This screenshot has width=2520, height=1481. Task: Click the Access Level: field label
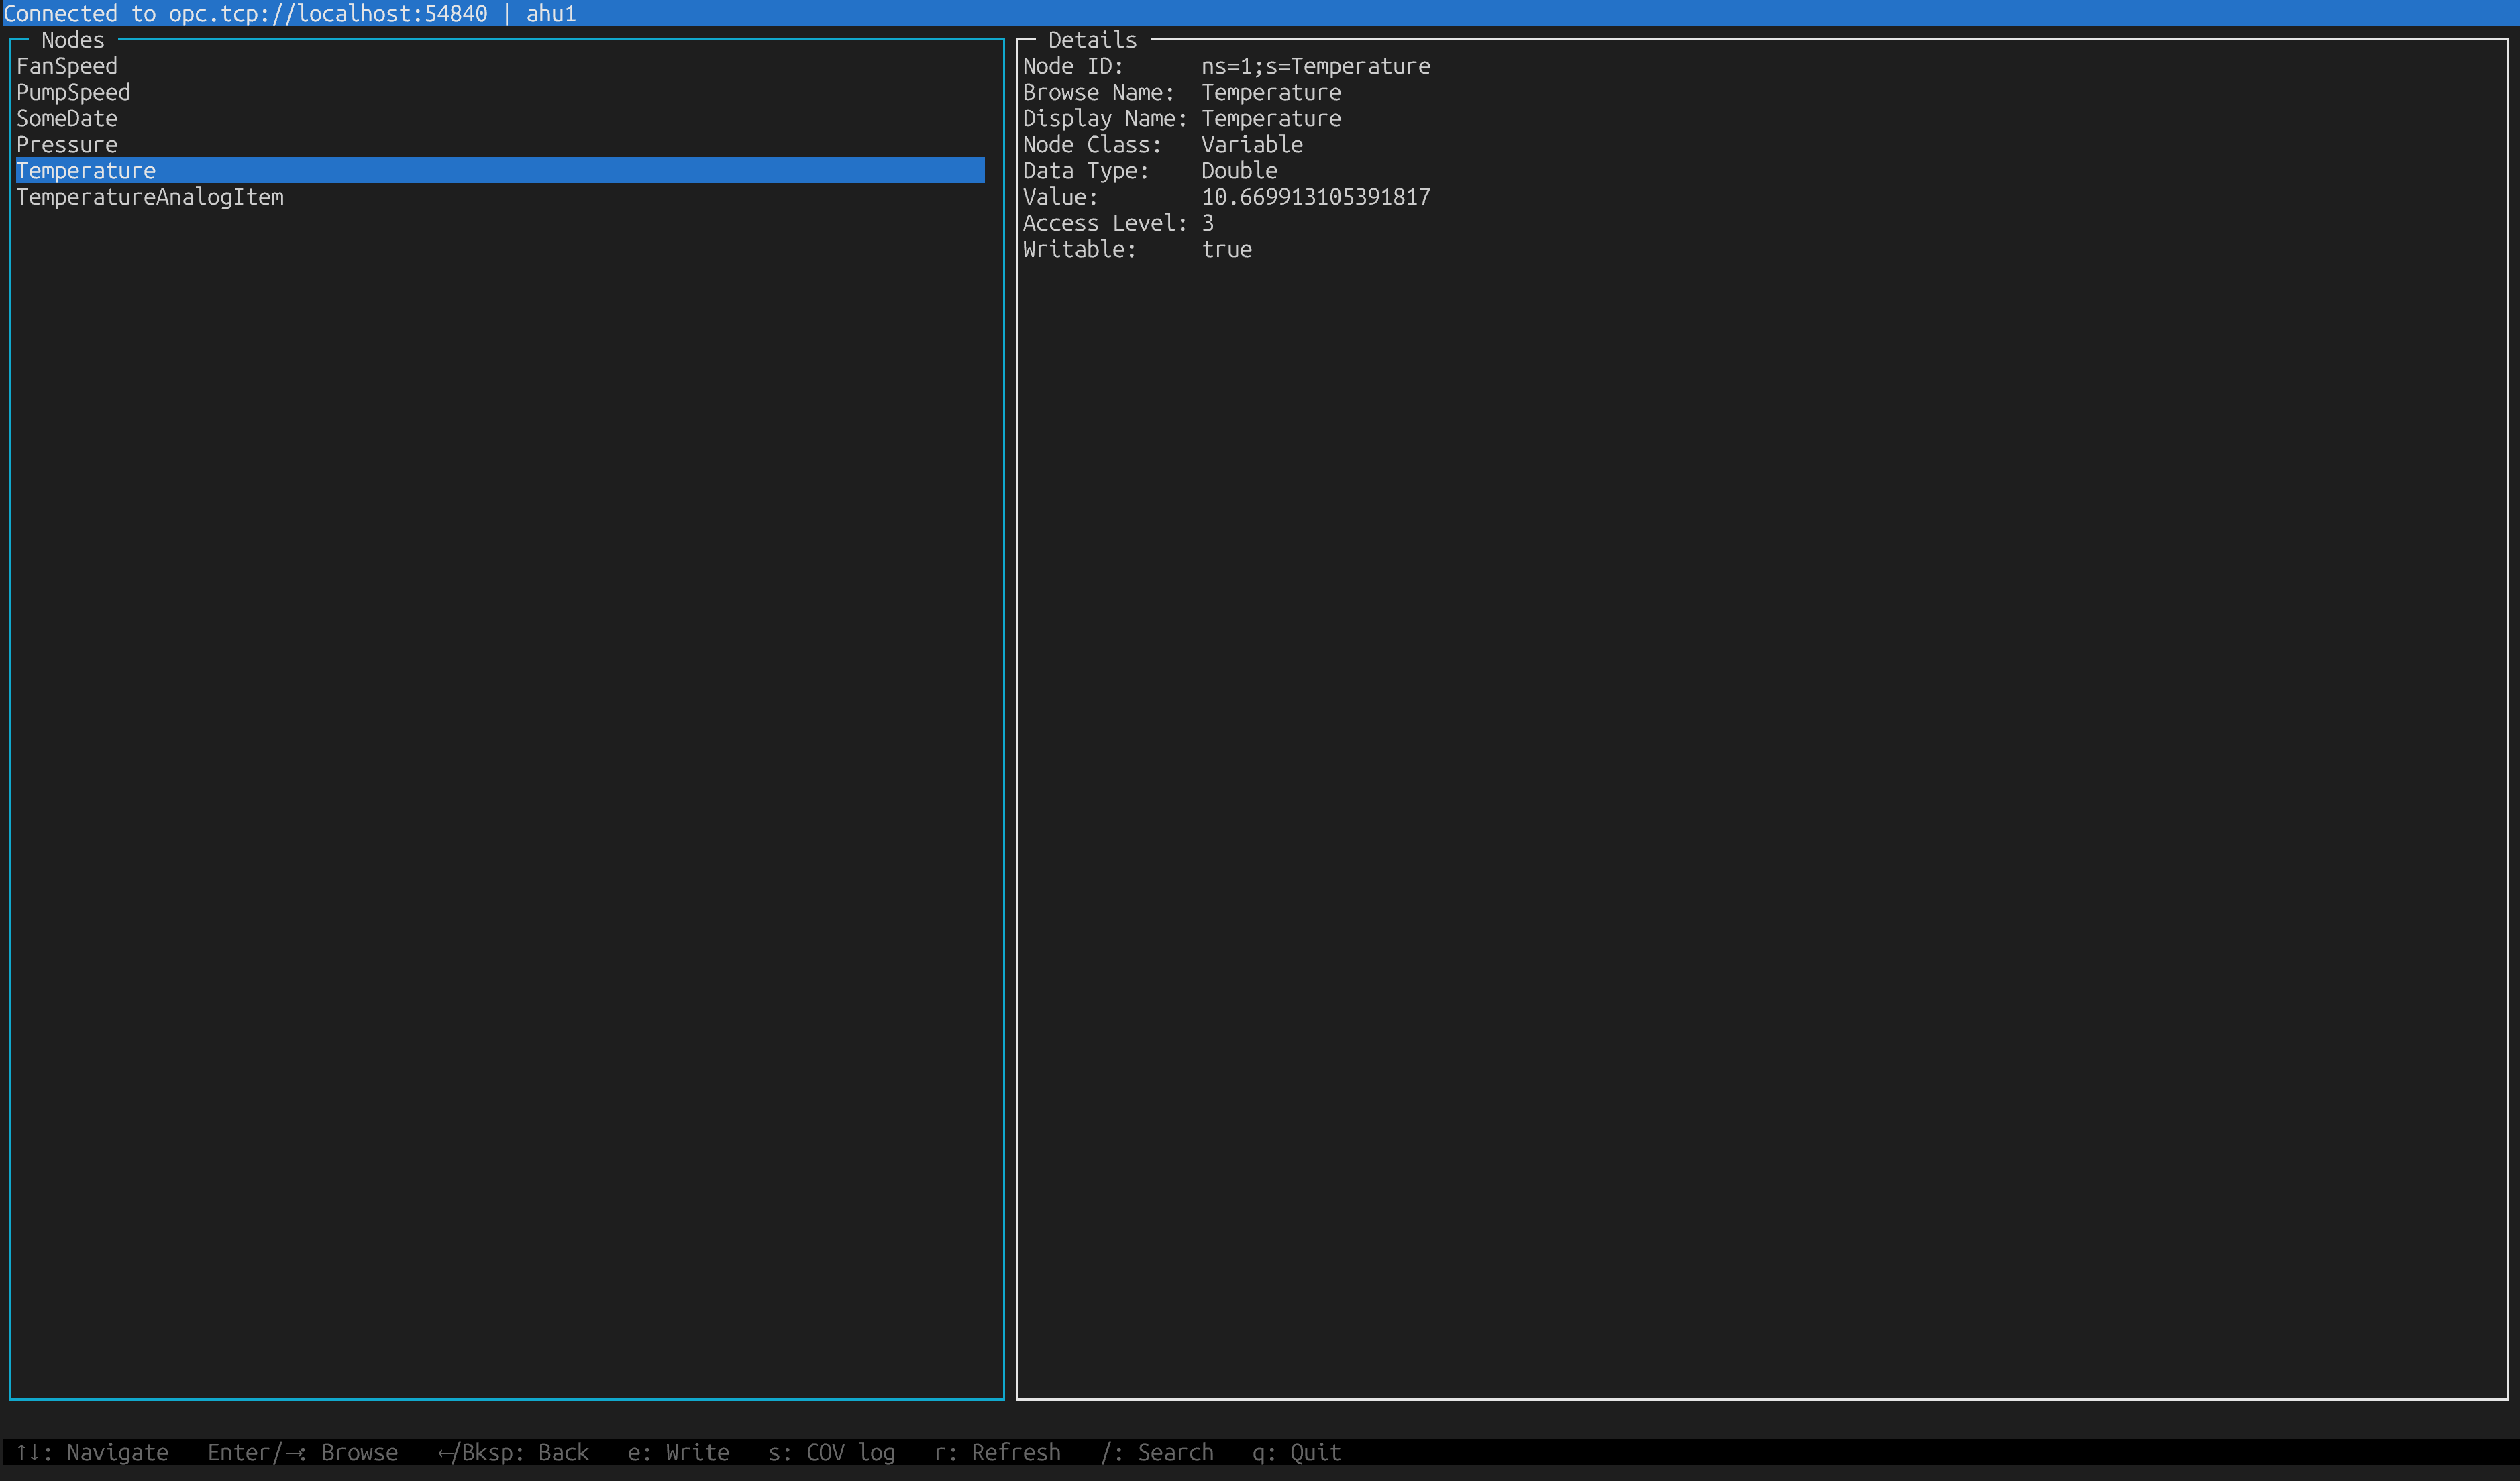(1105, 223)
